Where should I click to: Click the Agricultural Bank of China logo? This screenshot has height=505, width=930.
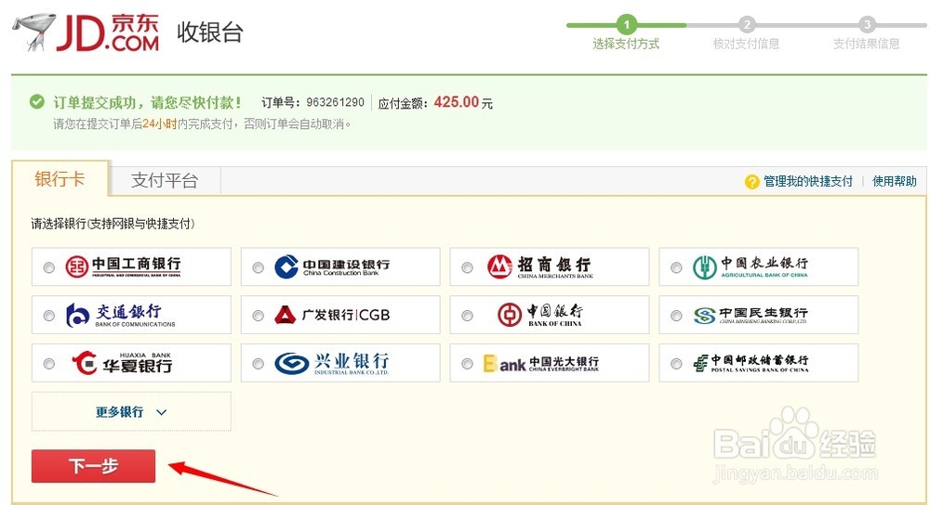[751, 267]
